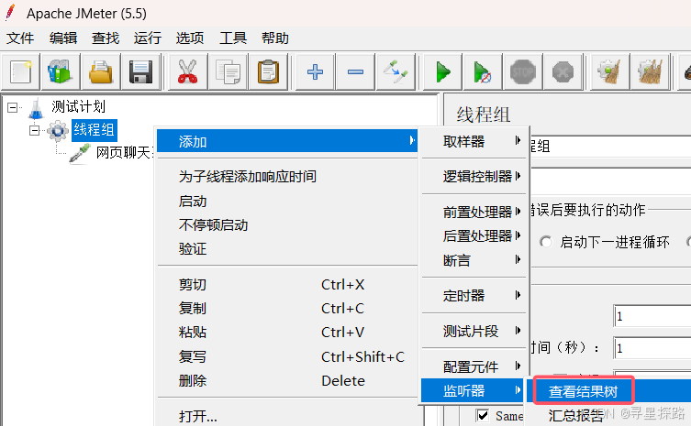
Task: Open the 运行 menu
Action: (148, 38)
